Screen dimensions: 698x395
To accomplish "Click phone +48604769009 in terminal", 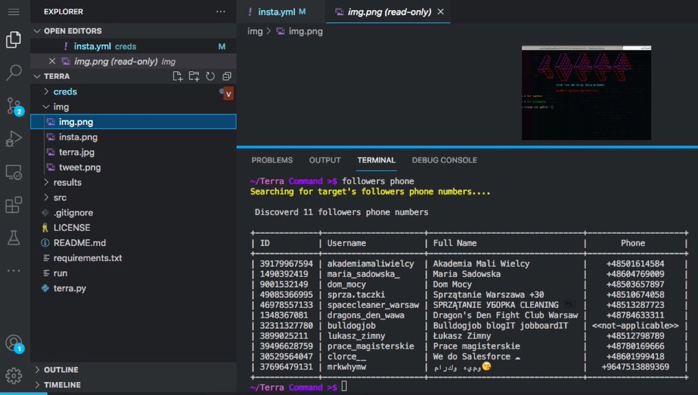I will 635,274.
